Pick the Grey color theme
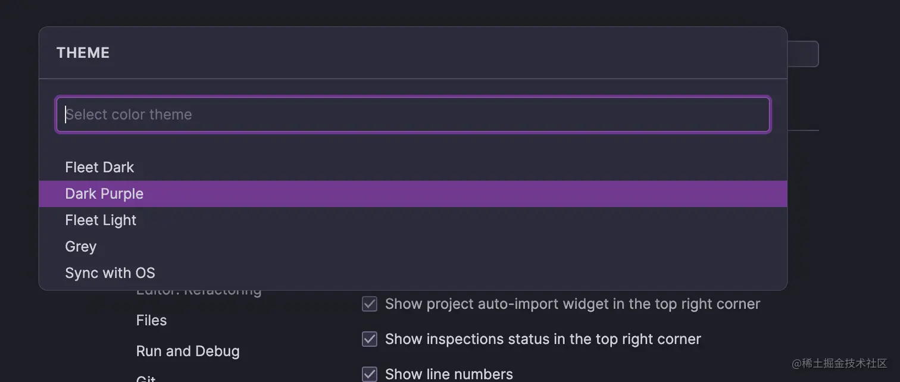 pyautogui.click(x=80, y=246)
